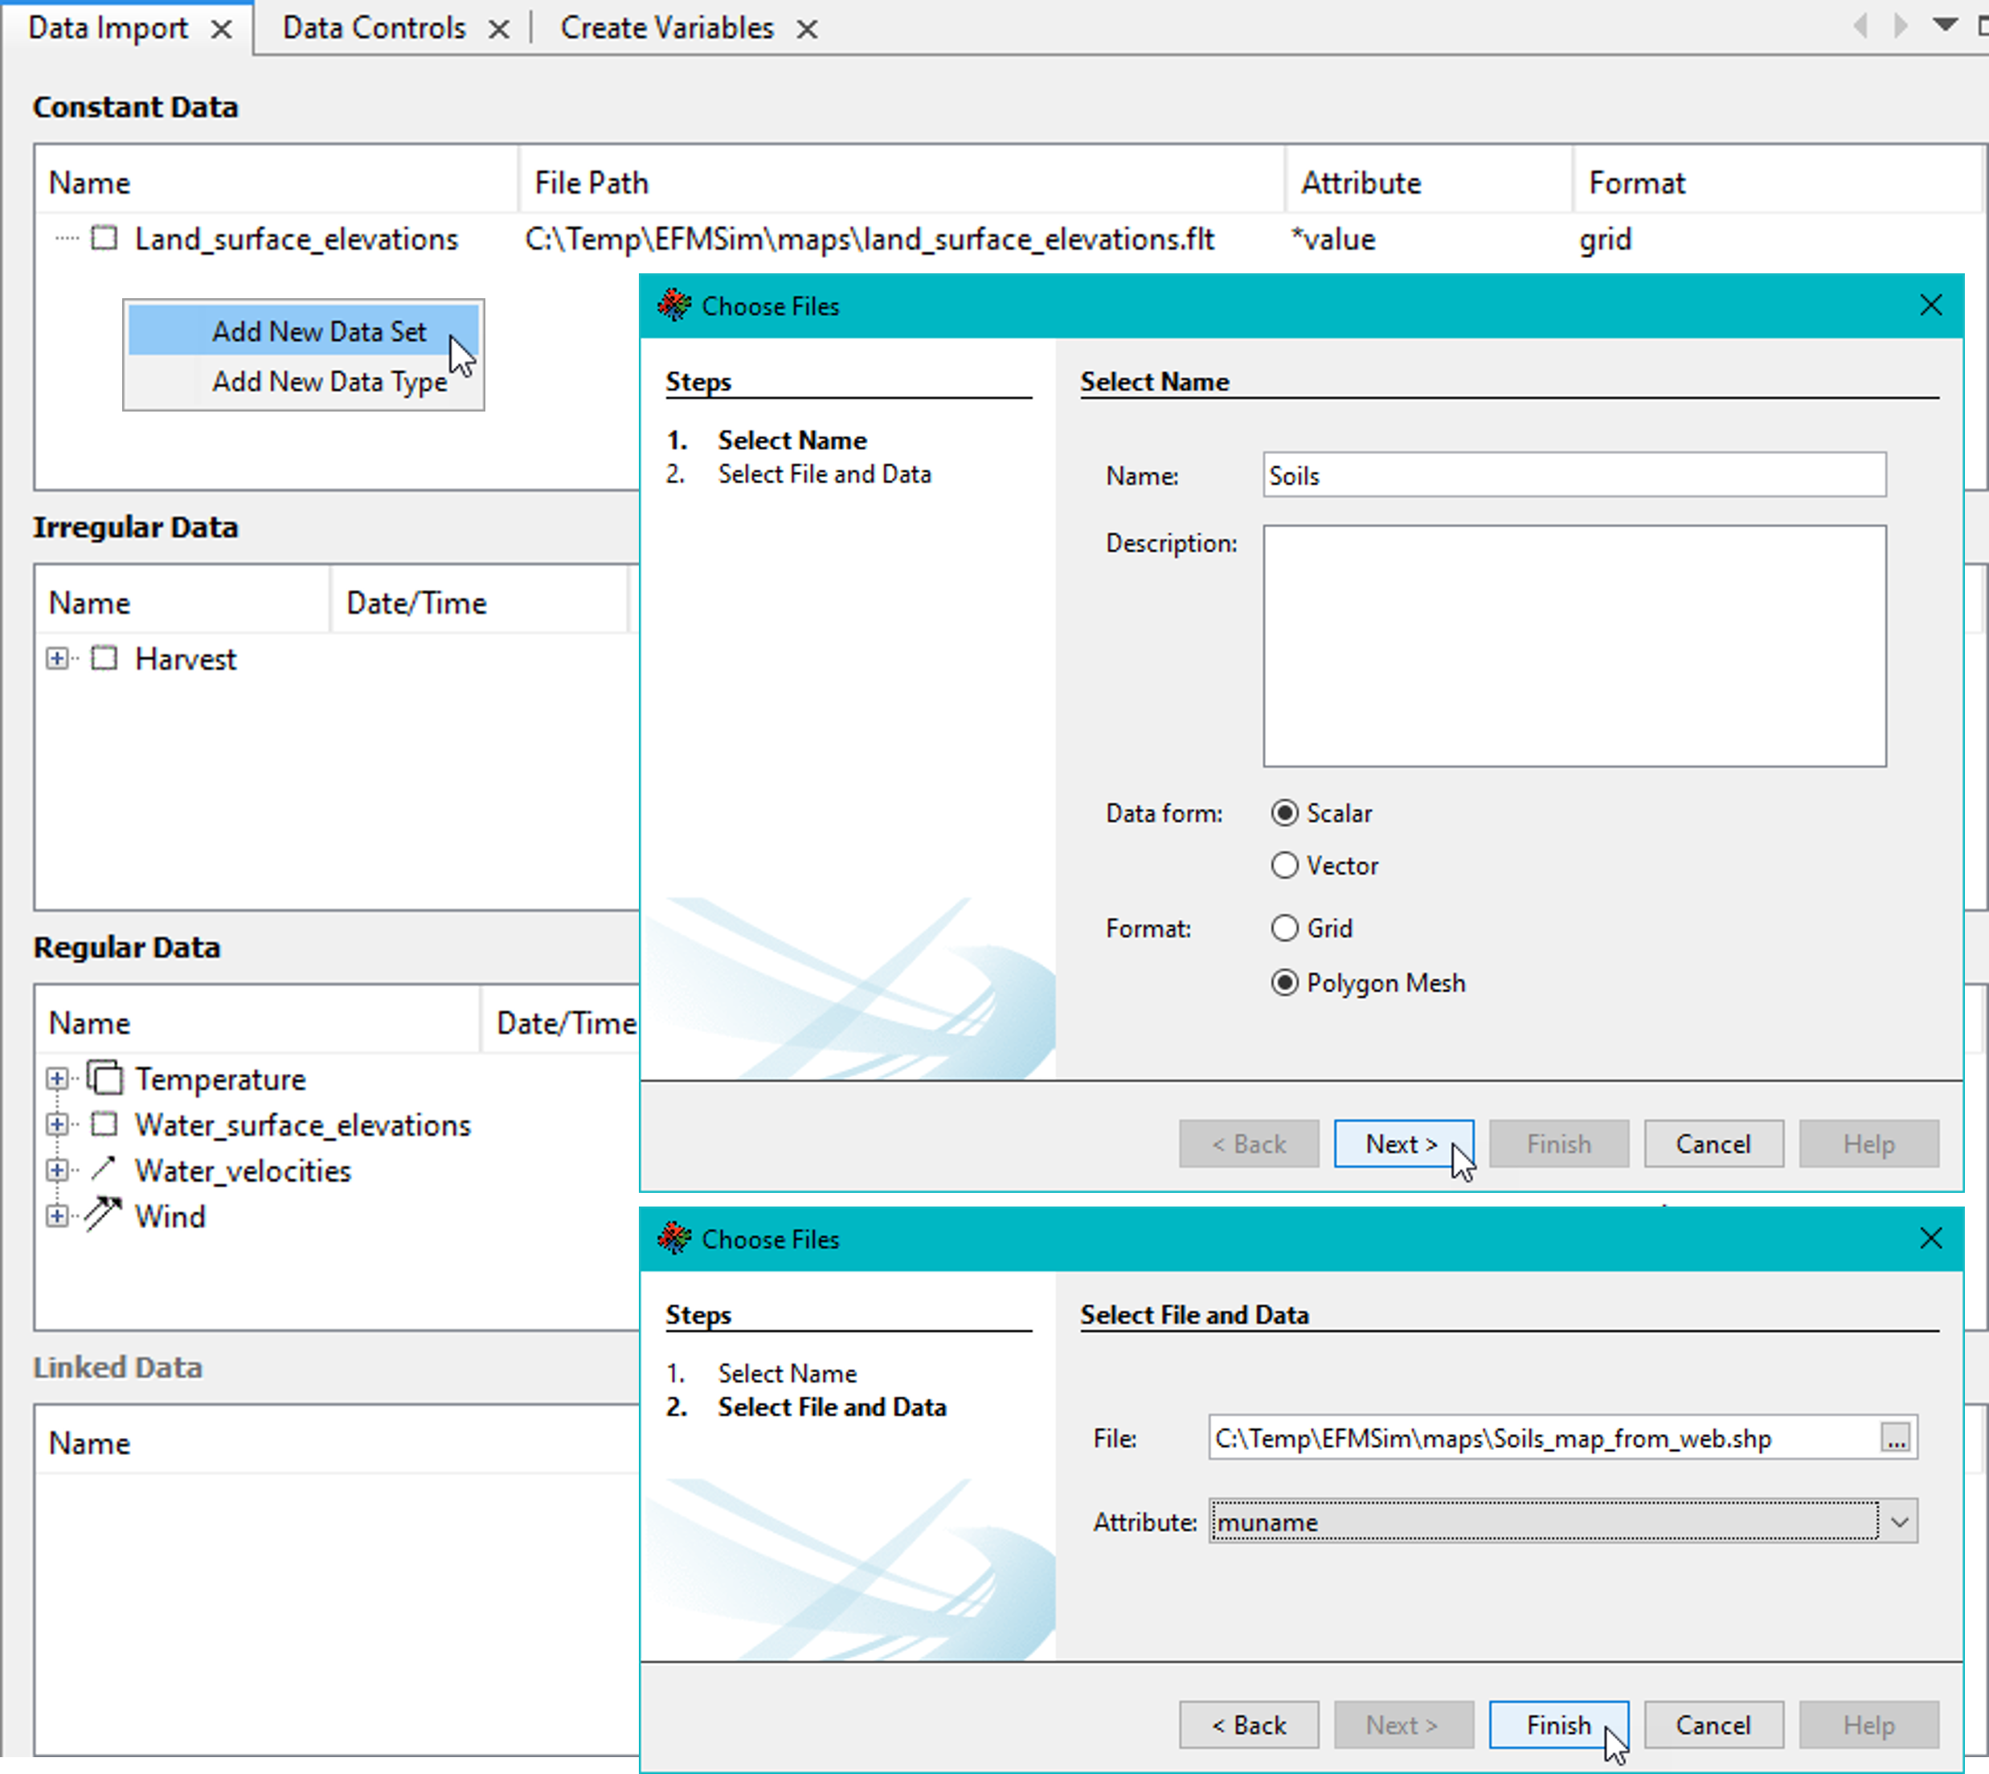
Task: Click the Soils name input field
Action: click(1573, 476)
